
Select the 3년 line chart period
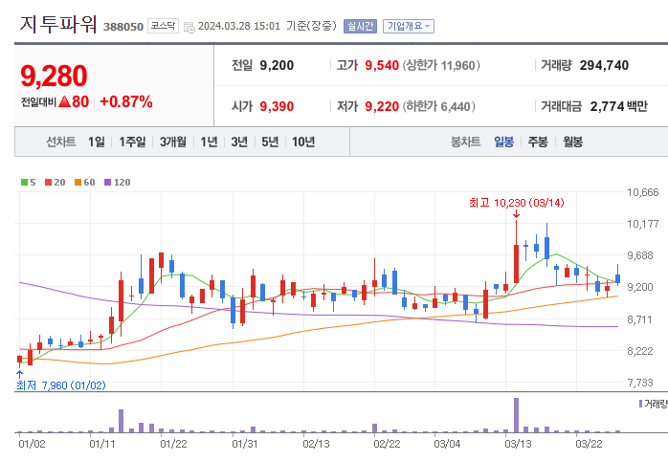click(239, 142)
